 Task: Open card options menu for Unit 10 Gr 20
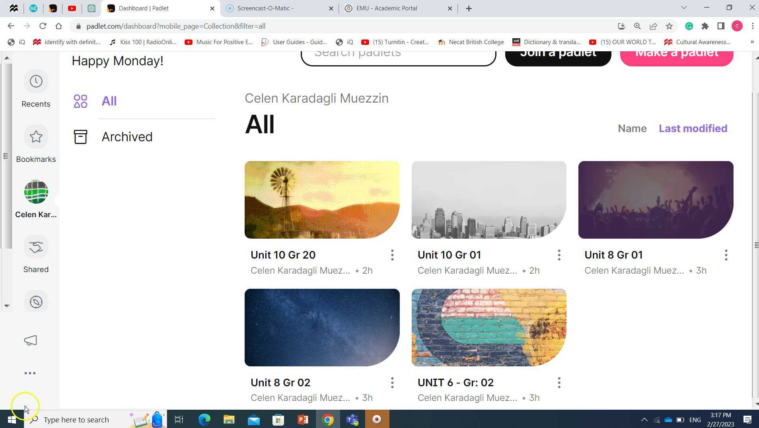(x=392, y=255)
